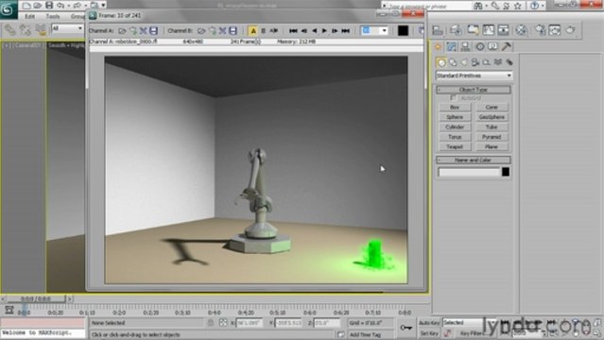This screenshot has width=604, height=340.
Task: Click the Save File icon in quick access bar
Action: click(x=49, y=5)
